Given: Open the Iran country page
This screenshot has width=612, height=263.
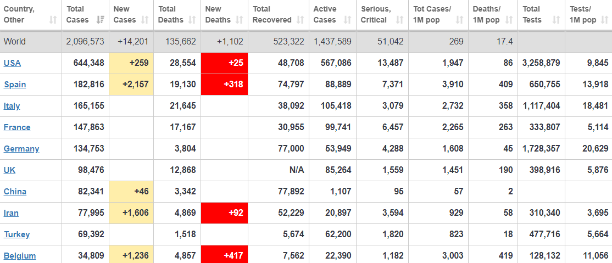Looking at the screenshot, I should click(12, 213).
